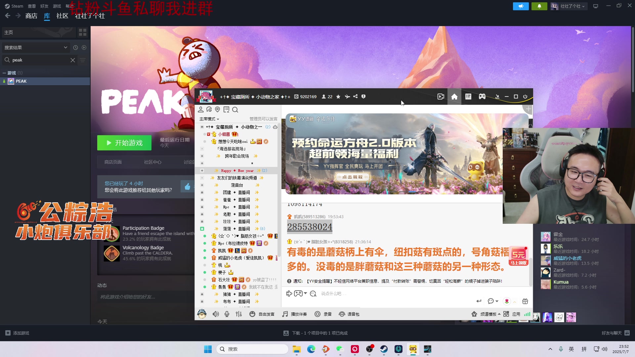Collapse the 游戏 category in Steam library
The height and width of the screenshot is (357, 635).
point(4,73)
